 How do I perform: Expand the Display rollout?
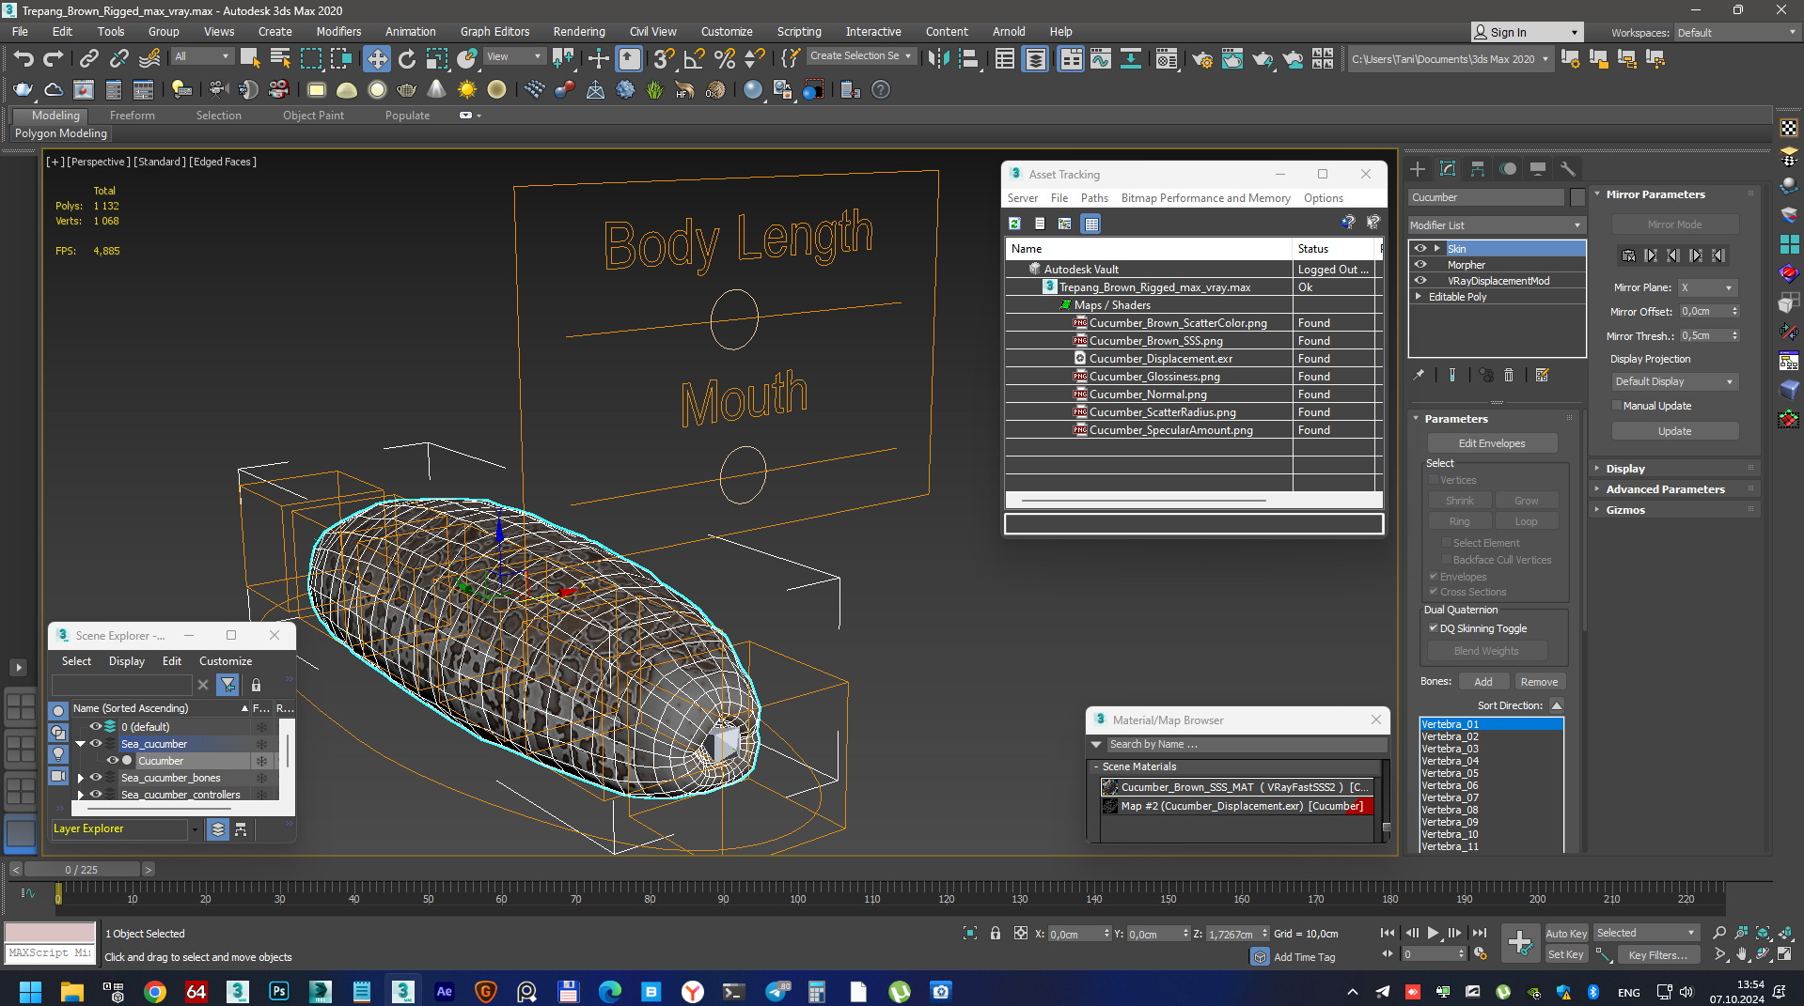(x=1624, y=469)
